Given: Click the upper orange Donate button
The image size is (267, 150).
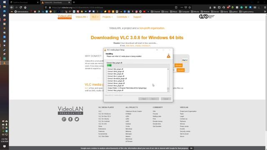Looking at the screenshot, I should [179, 65].
